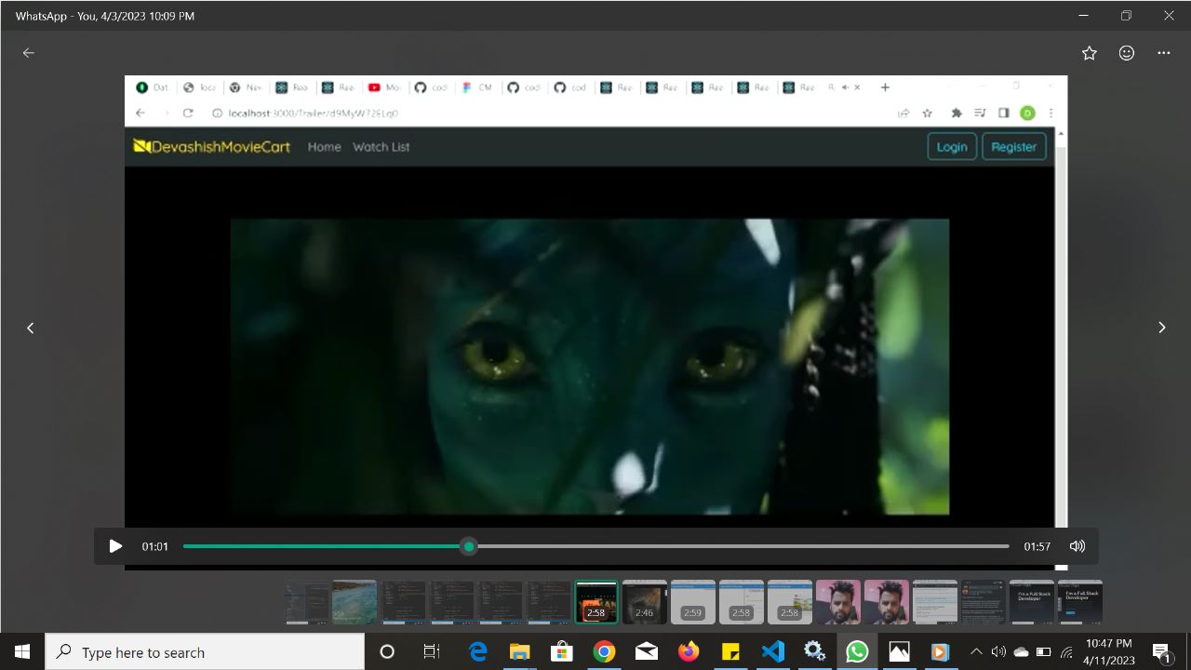Open the Photos app from the taskbar
This screenshot has width=1191, height=670.
[x=899, y=652]
